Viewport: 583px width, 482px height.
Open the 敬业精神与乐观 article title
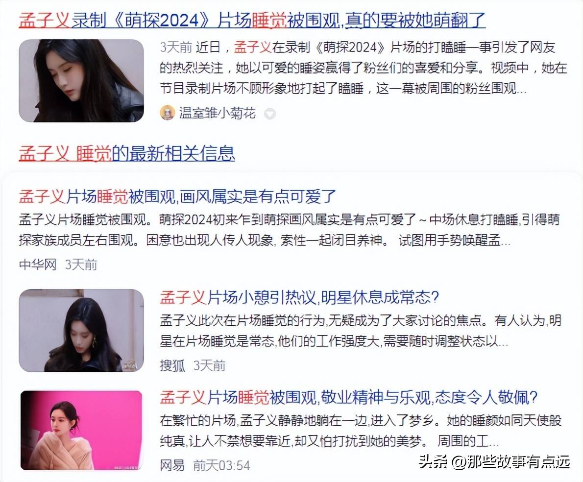point(349,397)
